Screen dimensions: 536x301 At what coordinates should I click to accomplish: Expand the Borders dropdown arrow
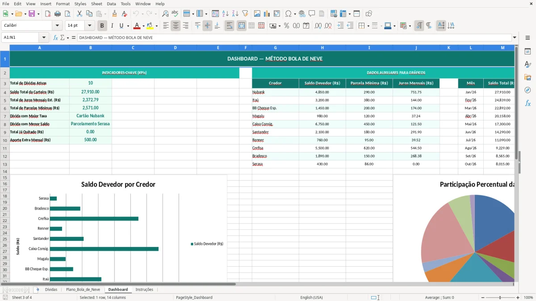(368, 26)
